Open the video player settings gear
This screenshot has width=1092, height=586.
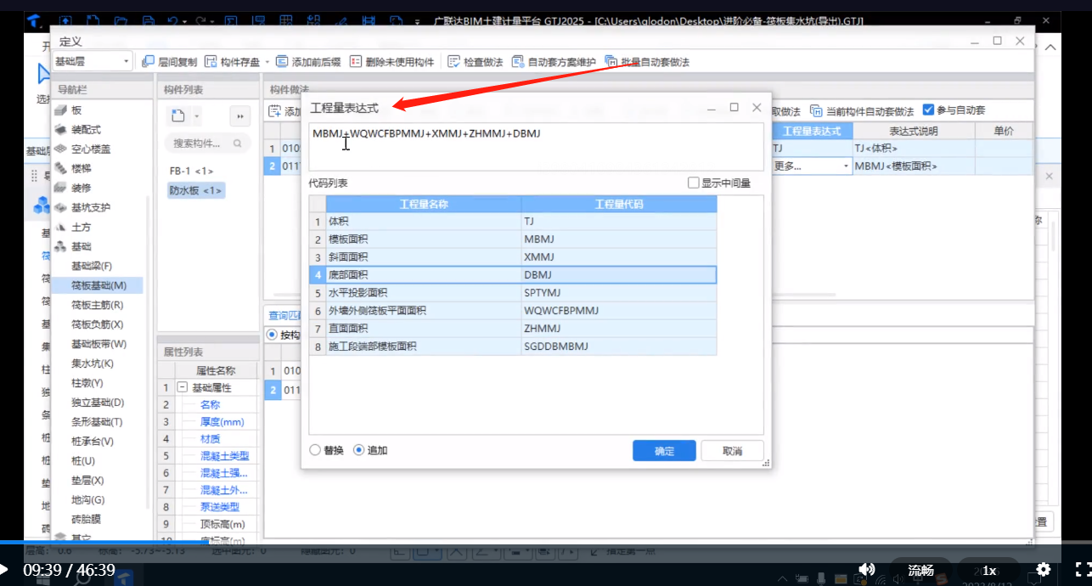tap(1044, 570)
